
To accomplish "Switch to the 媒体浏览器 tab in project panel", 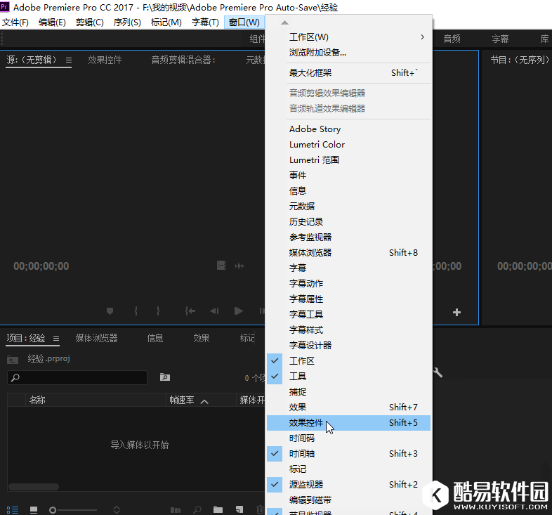I will pyautogui.click(x=96, y=339).
